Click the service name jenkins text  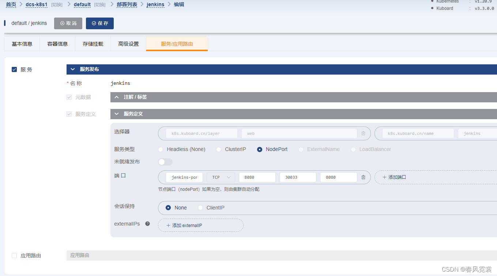(120, 83)
